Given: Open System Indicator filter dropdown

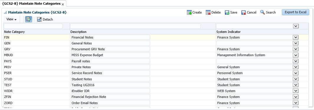Looking at the screenshot, I should (296, 26).
